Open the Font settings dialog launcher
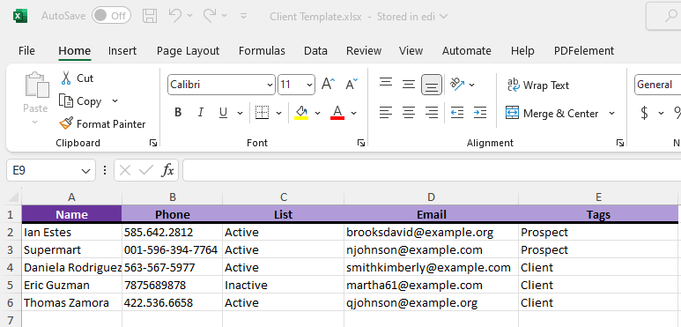 click(361, 143)
